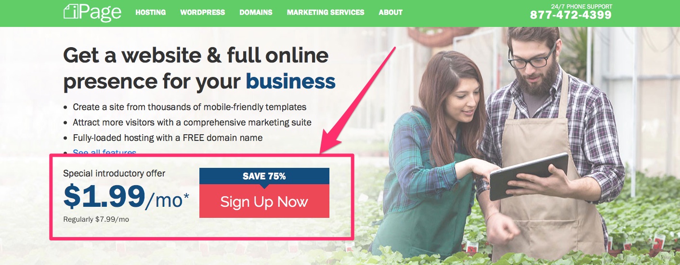Select the About nav item
The height and width of the screenshot is (265, 680).
391,13
